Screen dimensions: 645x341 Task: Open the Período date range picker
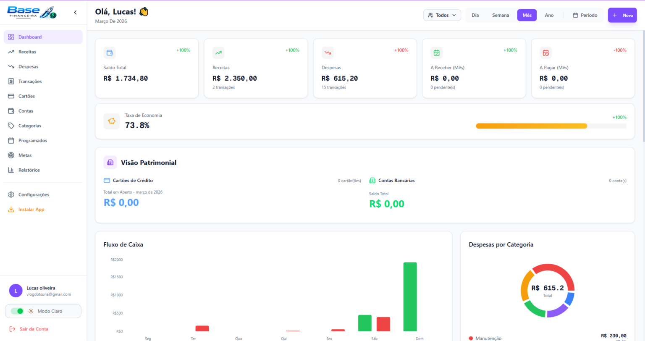click(x=585, y=15)
